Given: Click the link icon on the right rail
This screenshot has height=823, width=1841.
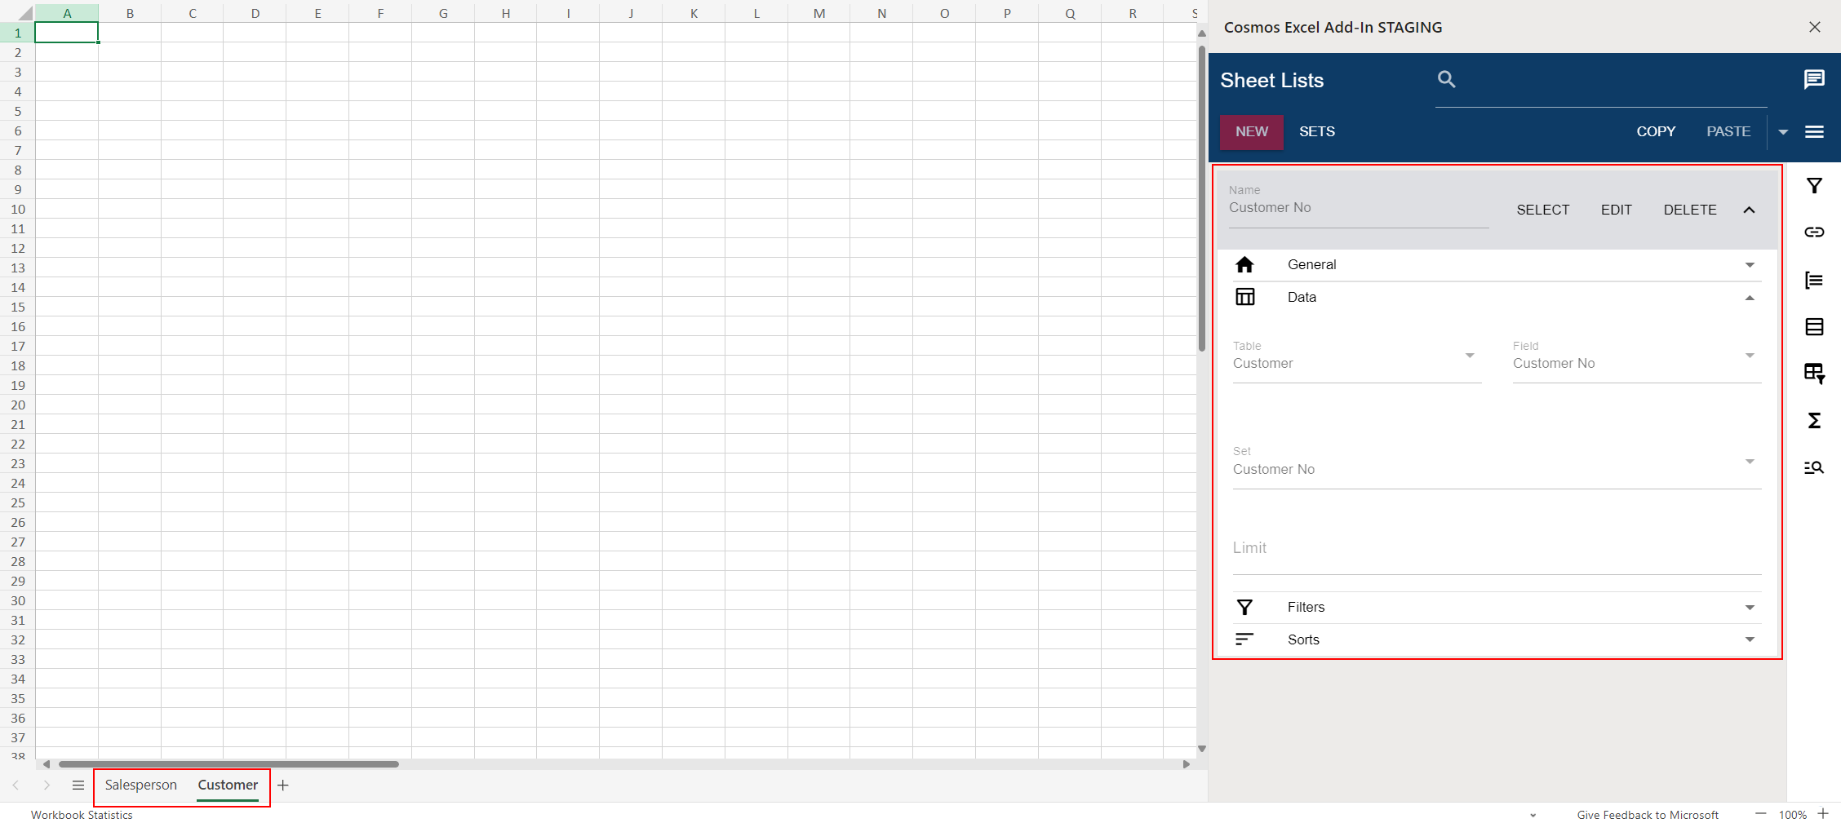Looking at the screenshot, I should point(1815,232).
